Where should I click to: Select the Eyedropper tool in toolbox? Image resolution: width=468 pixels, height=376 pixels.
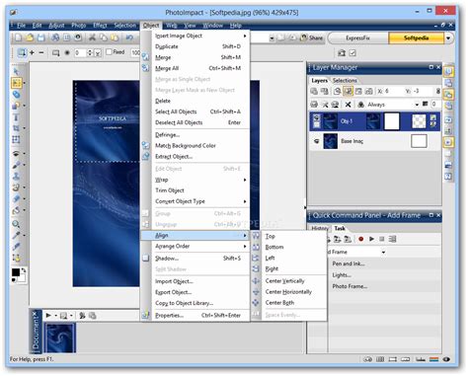[16, 236]
